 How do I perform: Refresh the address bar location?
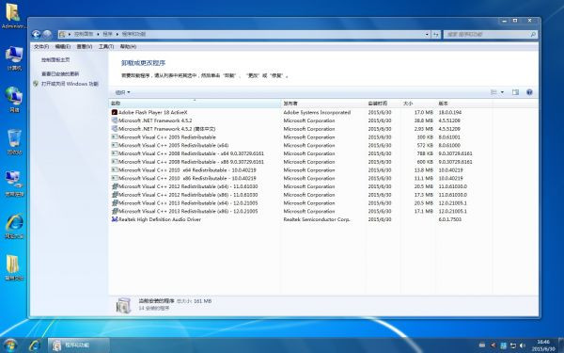436,34
